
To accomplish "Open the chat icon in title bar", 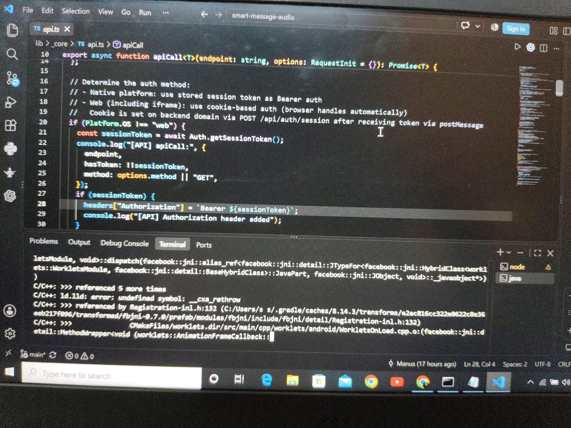I will point(465,26).
